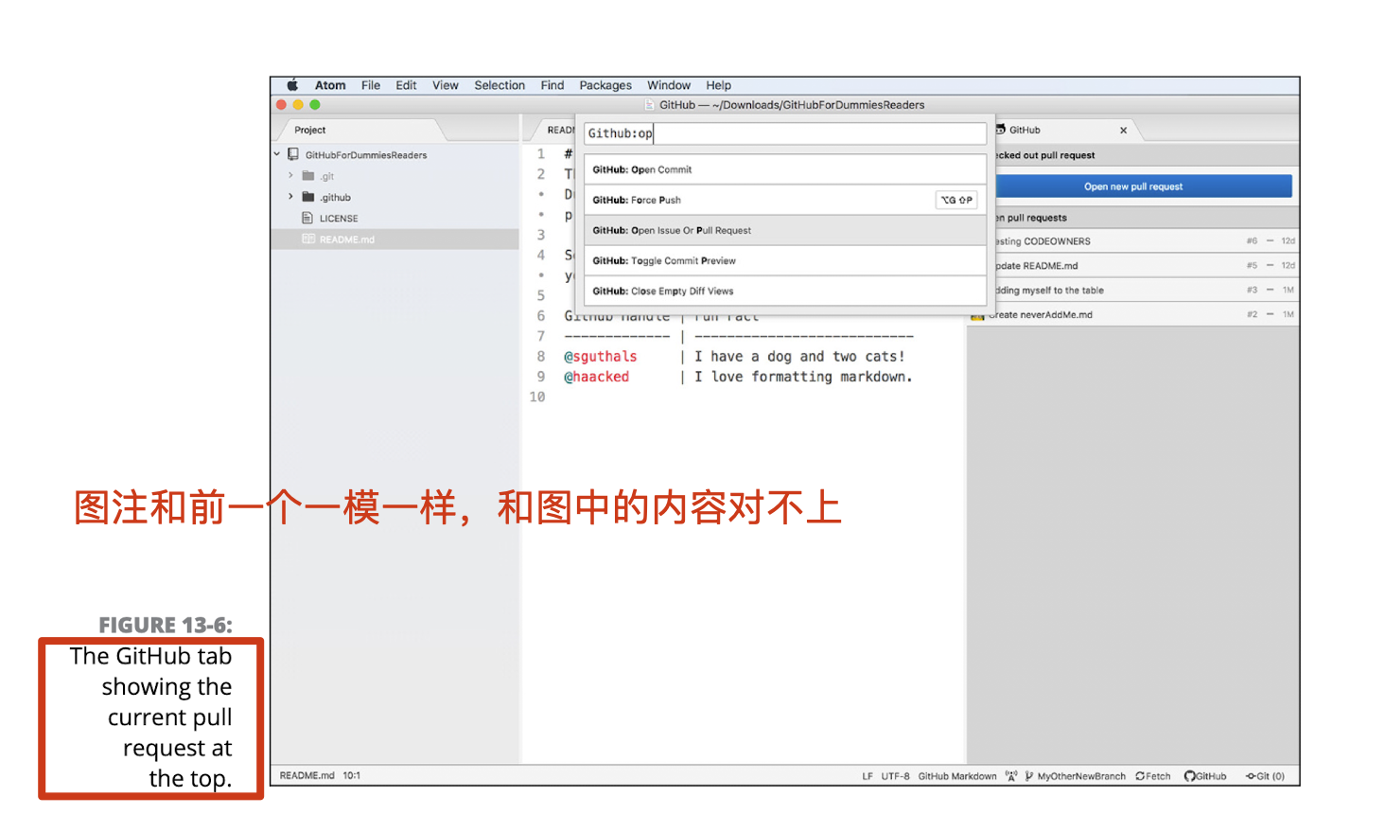Click the document icon in the window title
Screen dimensions: 1385x814
click(650, 105)
